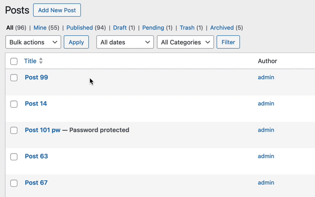
Task: View the Archived posts list
Action: (x=222, y=27)
